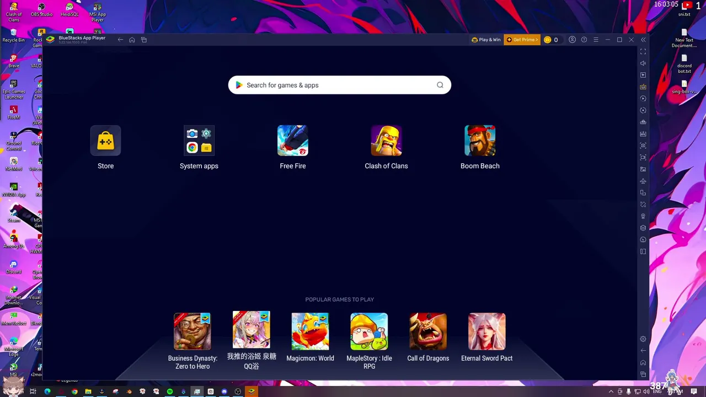Select the Discord desktop shortcut
Viewport: 706px width, 397px height.
[x=14, y=267]
